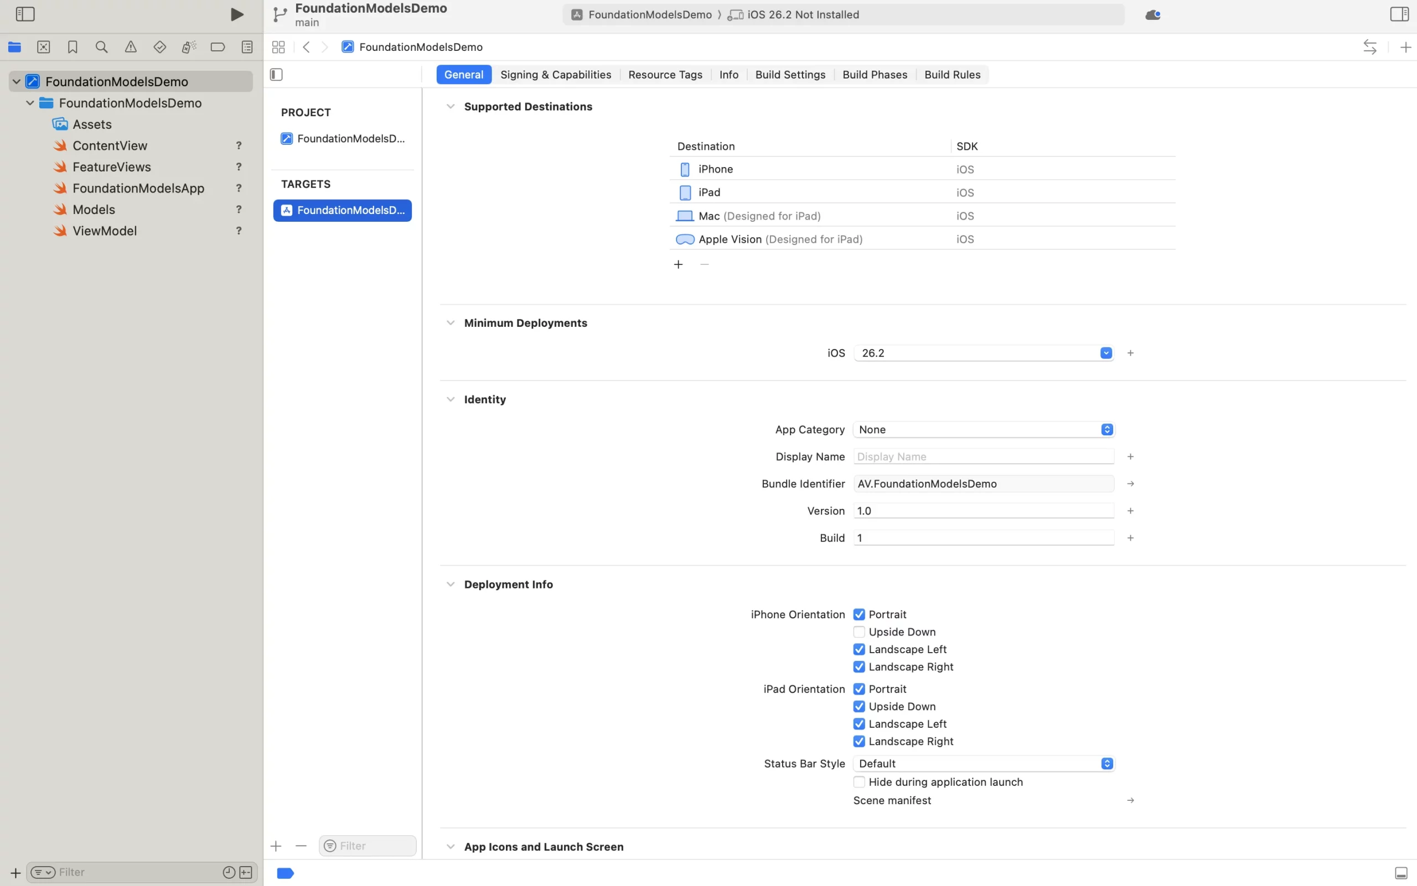Enable iPhone Upside Down orientation
1417x886 pixels.
859,632
